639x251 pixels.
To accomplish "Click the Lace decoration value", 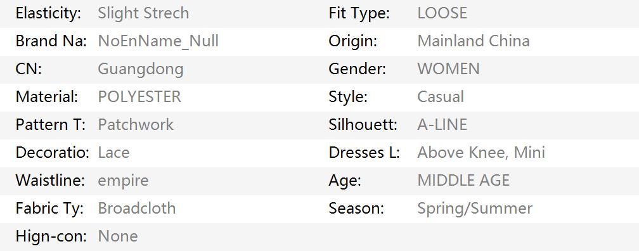I will tap(113, 153).
